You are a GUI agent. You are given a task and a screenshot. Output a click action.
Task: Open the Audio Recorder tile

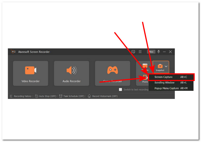tap(71, 73)
